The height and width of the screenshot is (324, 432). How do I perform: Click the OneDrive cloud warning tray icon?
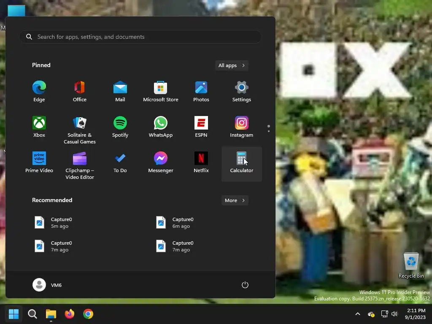371,314
